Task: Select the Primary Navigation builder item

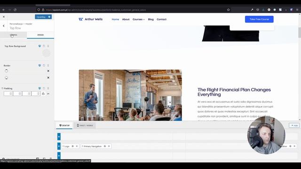Action: [x=93, y=146]
